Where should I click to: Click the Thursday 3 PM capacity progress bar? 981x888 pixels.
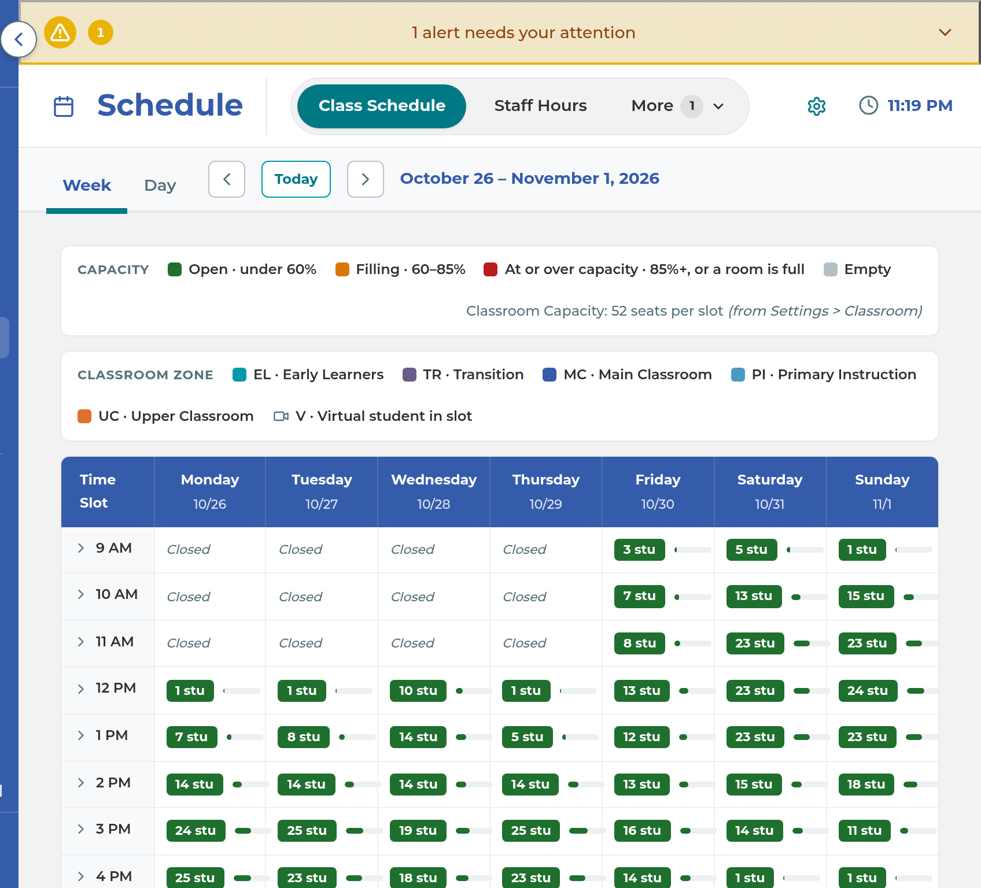587,831
